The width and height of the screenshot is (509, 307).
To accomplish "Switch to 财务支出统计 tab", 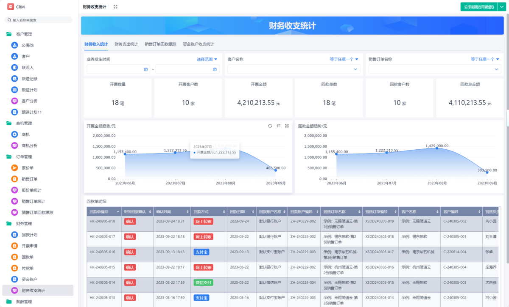I will point(126,44).
